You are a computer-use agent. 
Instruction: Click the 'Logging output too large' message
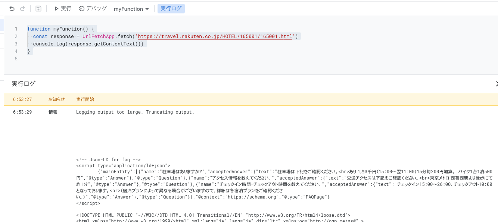click(x=135, y=112)
